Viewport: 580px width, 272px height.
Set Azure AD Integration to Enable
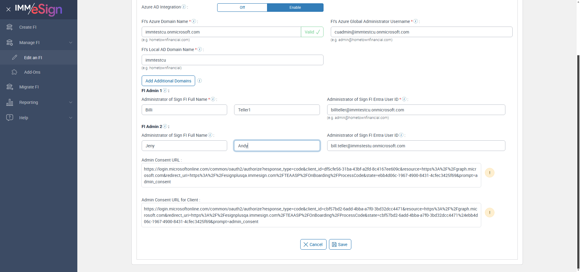[295, 8]
